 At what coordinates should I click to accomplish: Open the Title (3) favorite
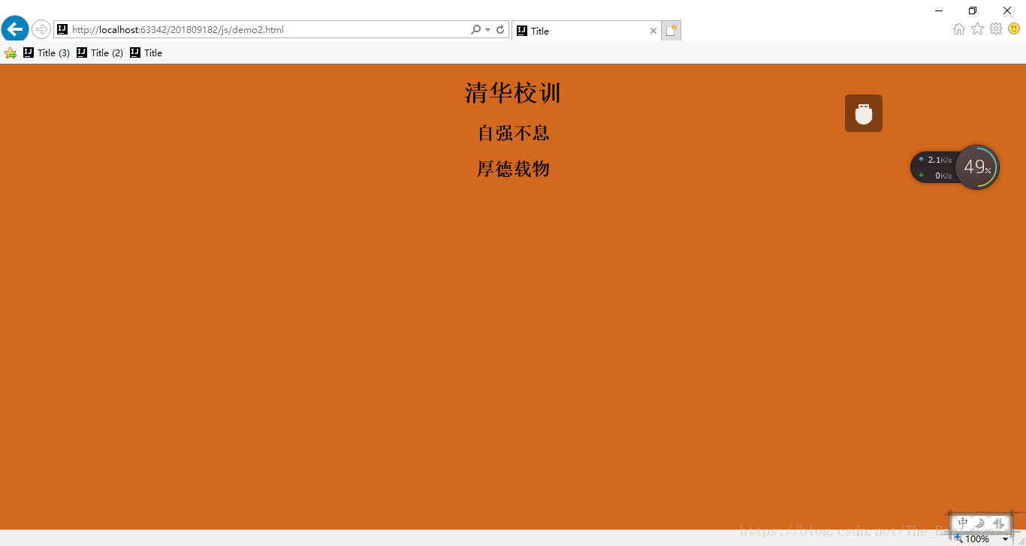47,52
